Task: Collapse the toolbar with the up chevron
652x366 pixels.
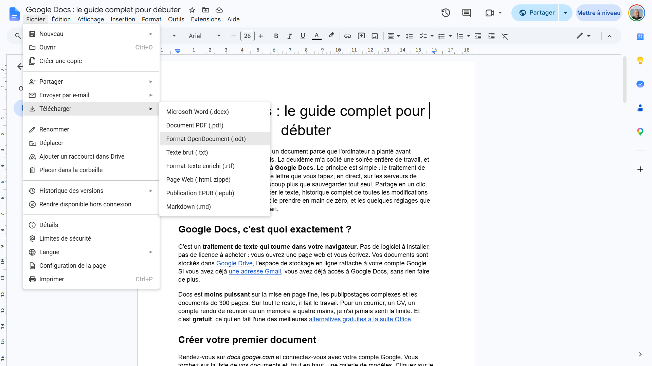Action: (x=610, y=36)
